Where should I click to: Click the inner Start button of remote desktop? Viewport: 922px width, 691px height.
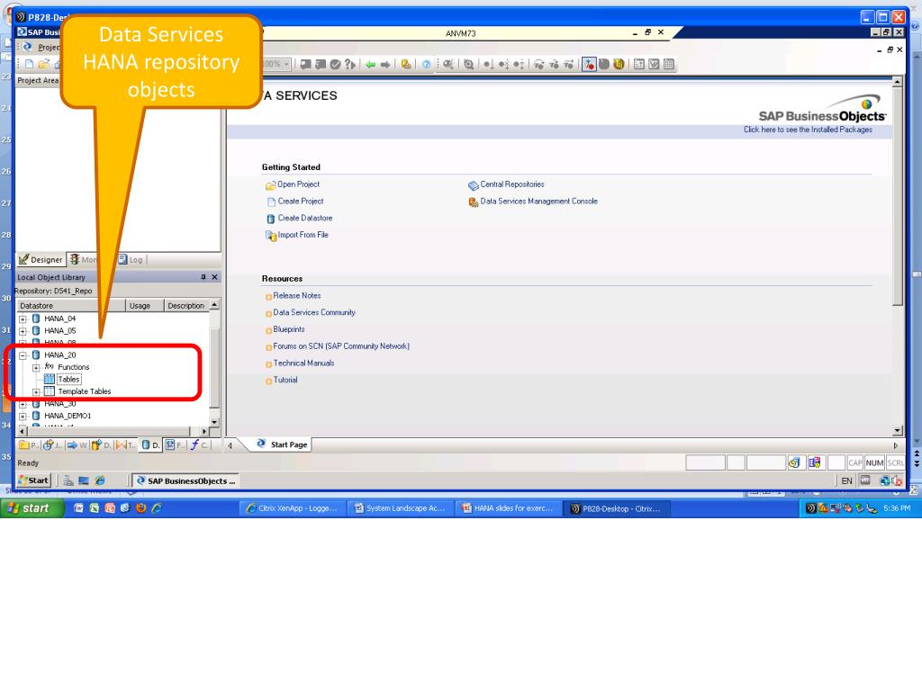[x=33, y=480]
